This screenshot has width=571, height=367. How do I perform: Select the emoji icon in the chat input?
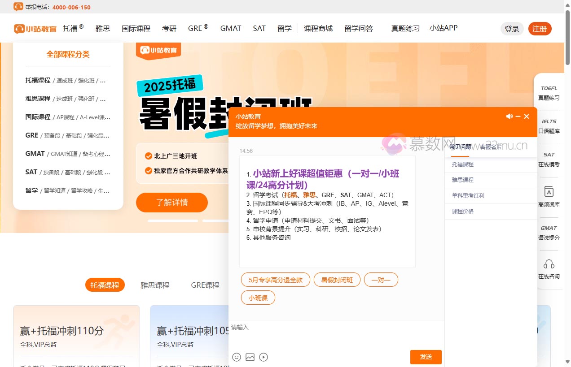pyautogui.click(x=237, y=357)
